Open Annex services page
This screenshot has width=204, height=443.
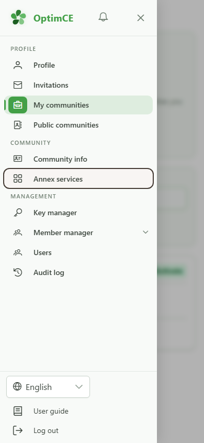tap(78, 178)
